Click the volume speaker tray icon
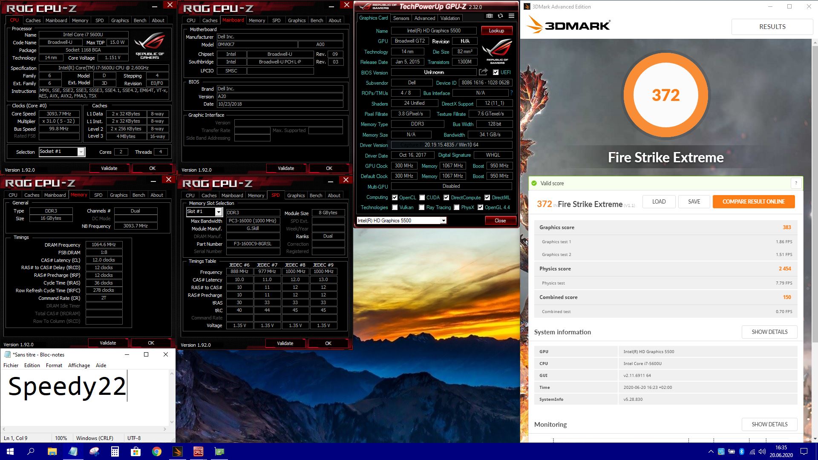The height and width of the screenshot is (460, 818). (x=762, y=451)
